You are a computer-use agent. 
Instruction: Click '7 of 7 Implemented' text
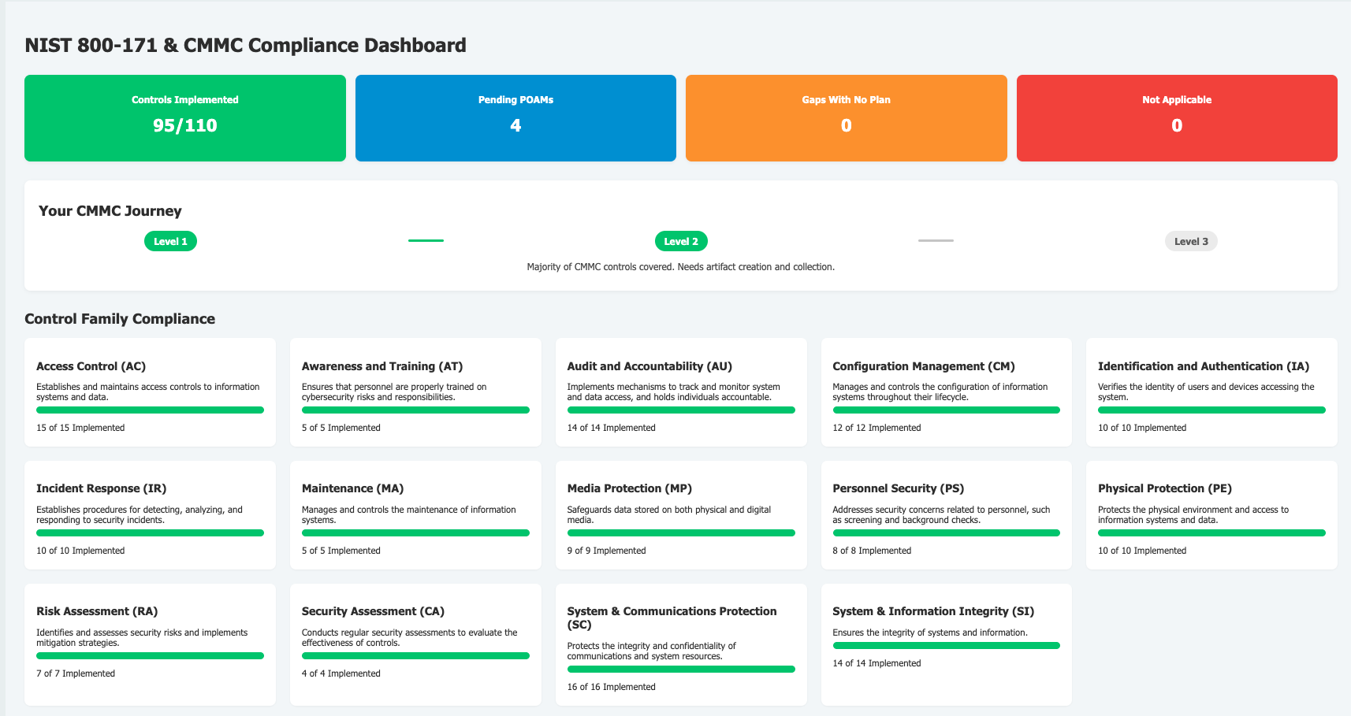click(76, 673)
